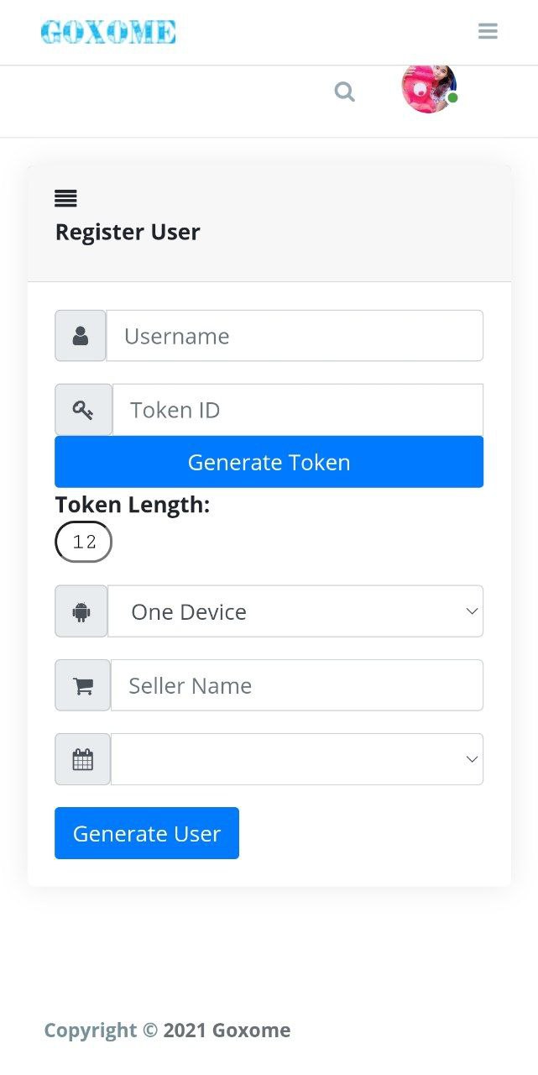The width and height of the screenshot is (538, 1075).
Task: Click the Generate User button
Action: coord(146,833)
